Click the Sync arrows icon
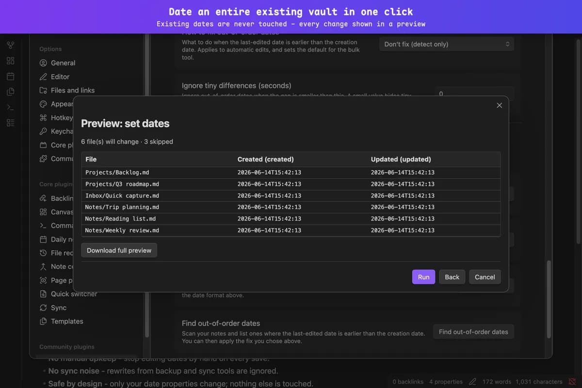 [43, 307]
